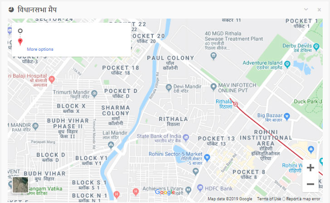Click Report a map error link
This screenshot has width=330, height=203.
coord(303,199)
